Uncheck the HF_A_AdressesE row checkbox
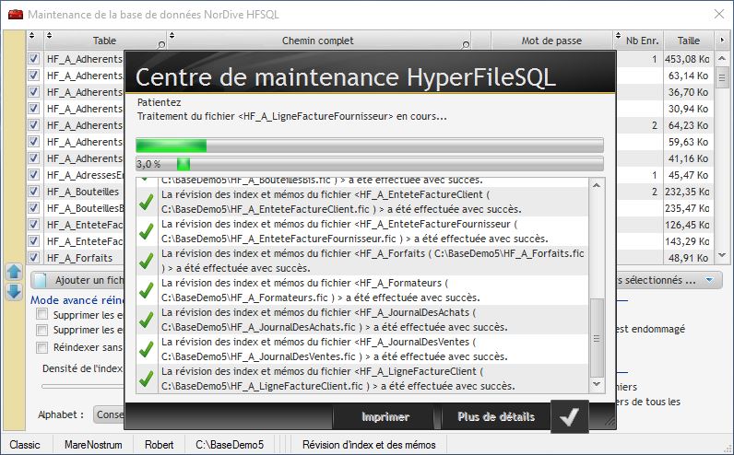This screenshot has height=455, width=734. [34, 175]
